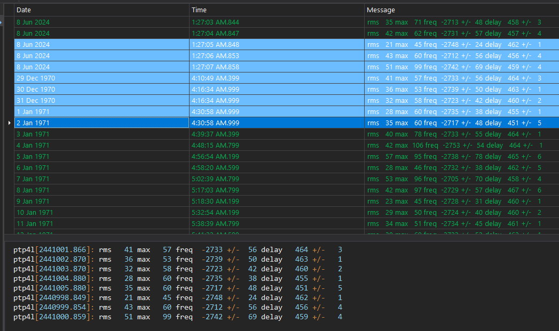Click detail line ptp4l[2441001.866]

(x=178, y=250)
